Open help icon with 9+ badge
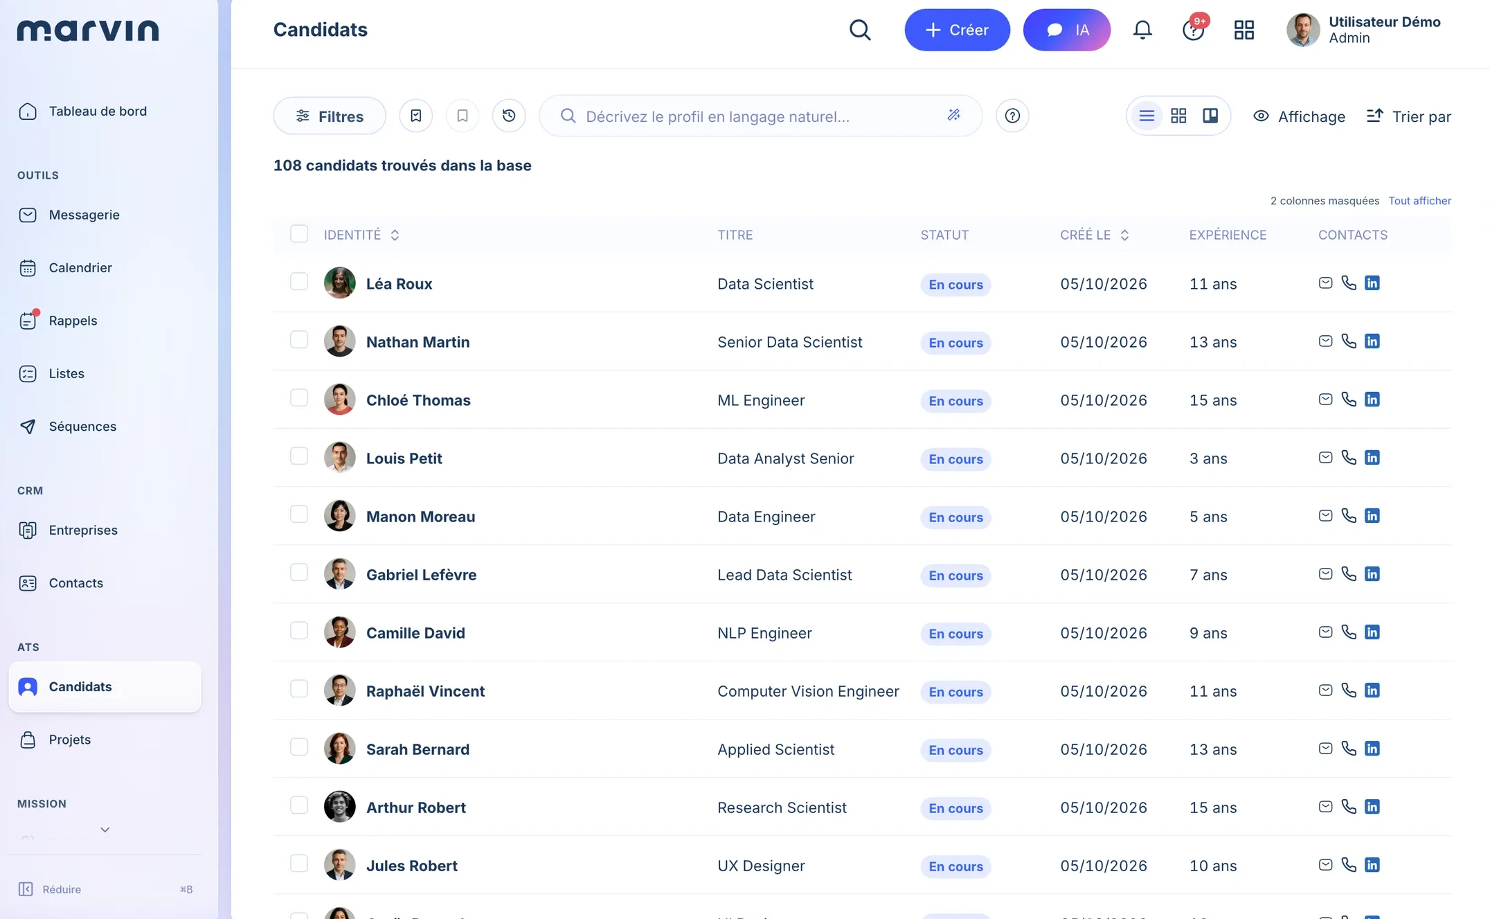This screenshot has height=919, width=1490. click(x=1194, y=30)
